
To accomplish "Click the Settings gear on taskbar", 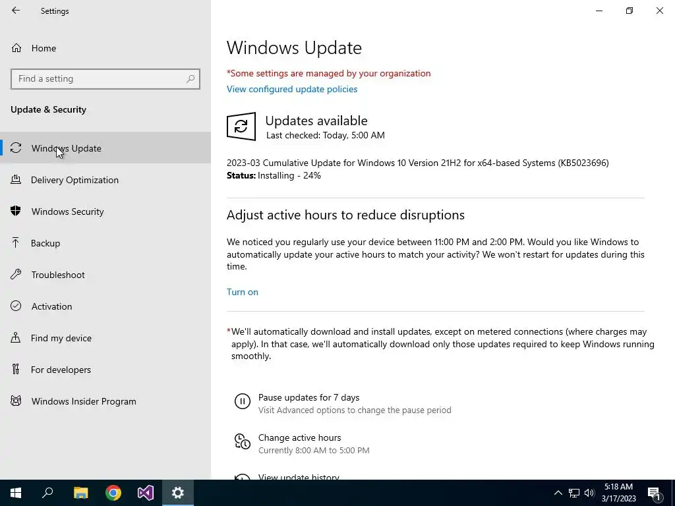I will click(178, 493).
